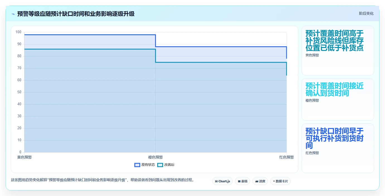Click the 阶段变化 label in header

pyautogui.click(x=366, y=13)
